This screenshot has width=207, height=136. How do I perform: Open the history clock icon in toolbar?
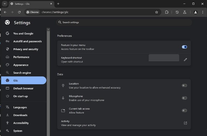pyautogui.click(x=177, y=12)
